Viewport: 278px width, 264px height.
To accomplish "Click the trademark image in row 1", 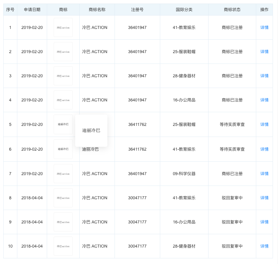I will 63,27.
